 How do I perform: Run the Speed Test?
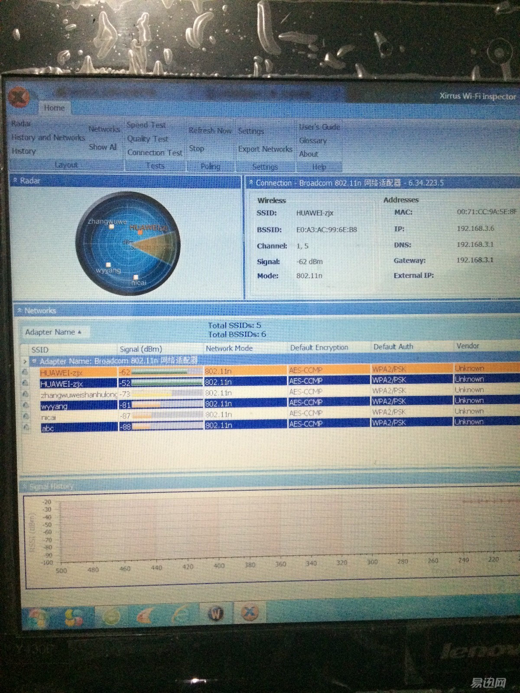[146, 125]
